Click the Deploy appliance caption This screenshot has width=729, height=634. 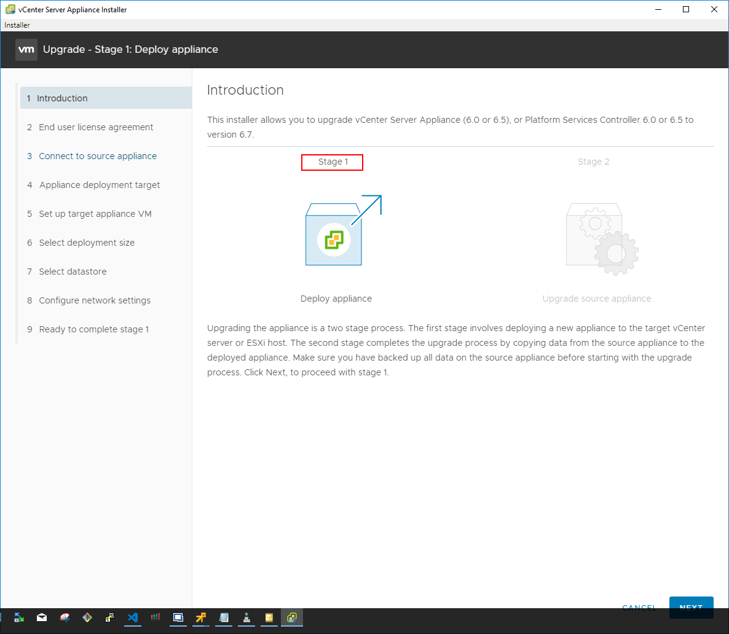(336, 299)
